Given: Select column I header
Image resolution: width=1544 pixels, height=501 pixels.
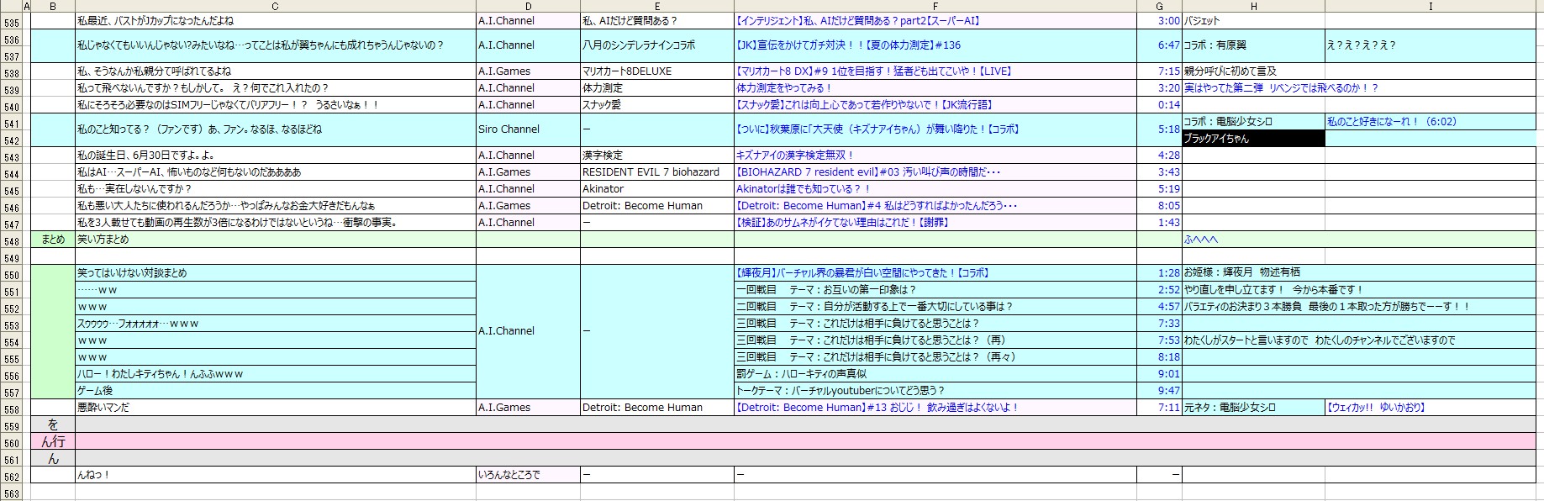Looking at the screenshot, I should 1431,7.
